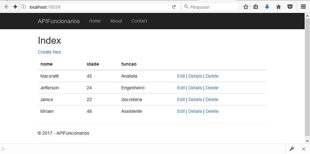Go to browser home icon
Viewport: 310px width, 154px height.
(279, 7)
